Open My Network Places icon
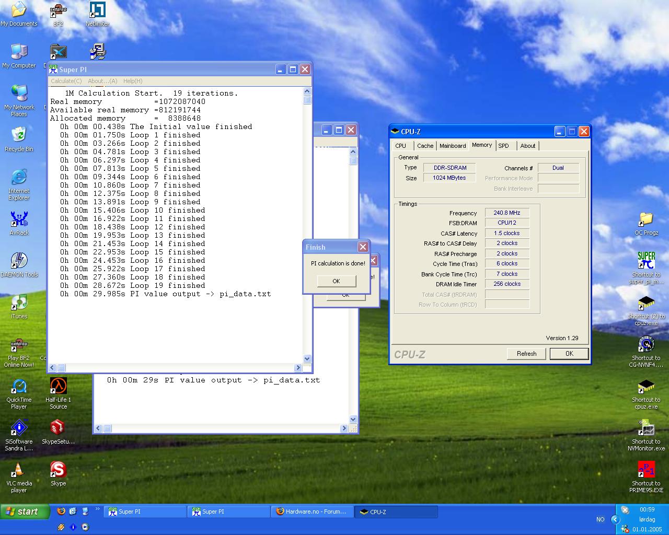Image resolution: width=669 pixels, height=535 pixels. (19, 101)
